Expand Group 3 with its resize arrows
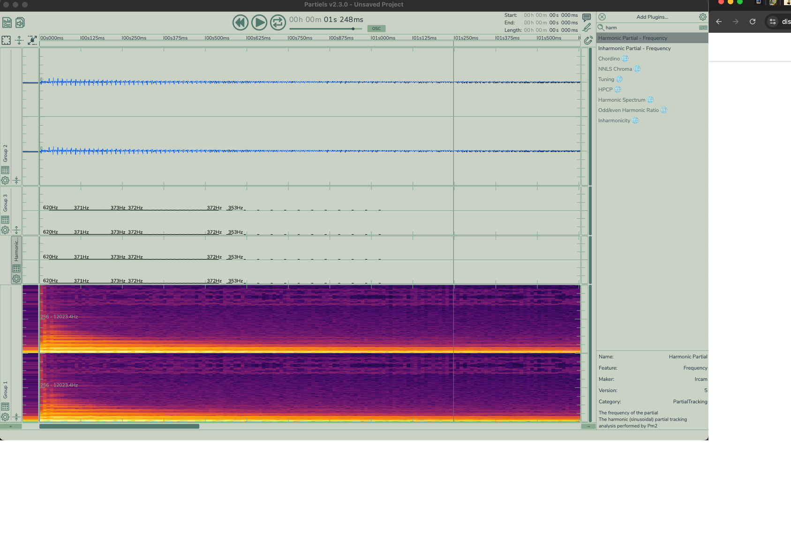The height and width of the screenshot is (535, 791). click(x=16, y=230)
